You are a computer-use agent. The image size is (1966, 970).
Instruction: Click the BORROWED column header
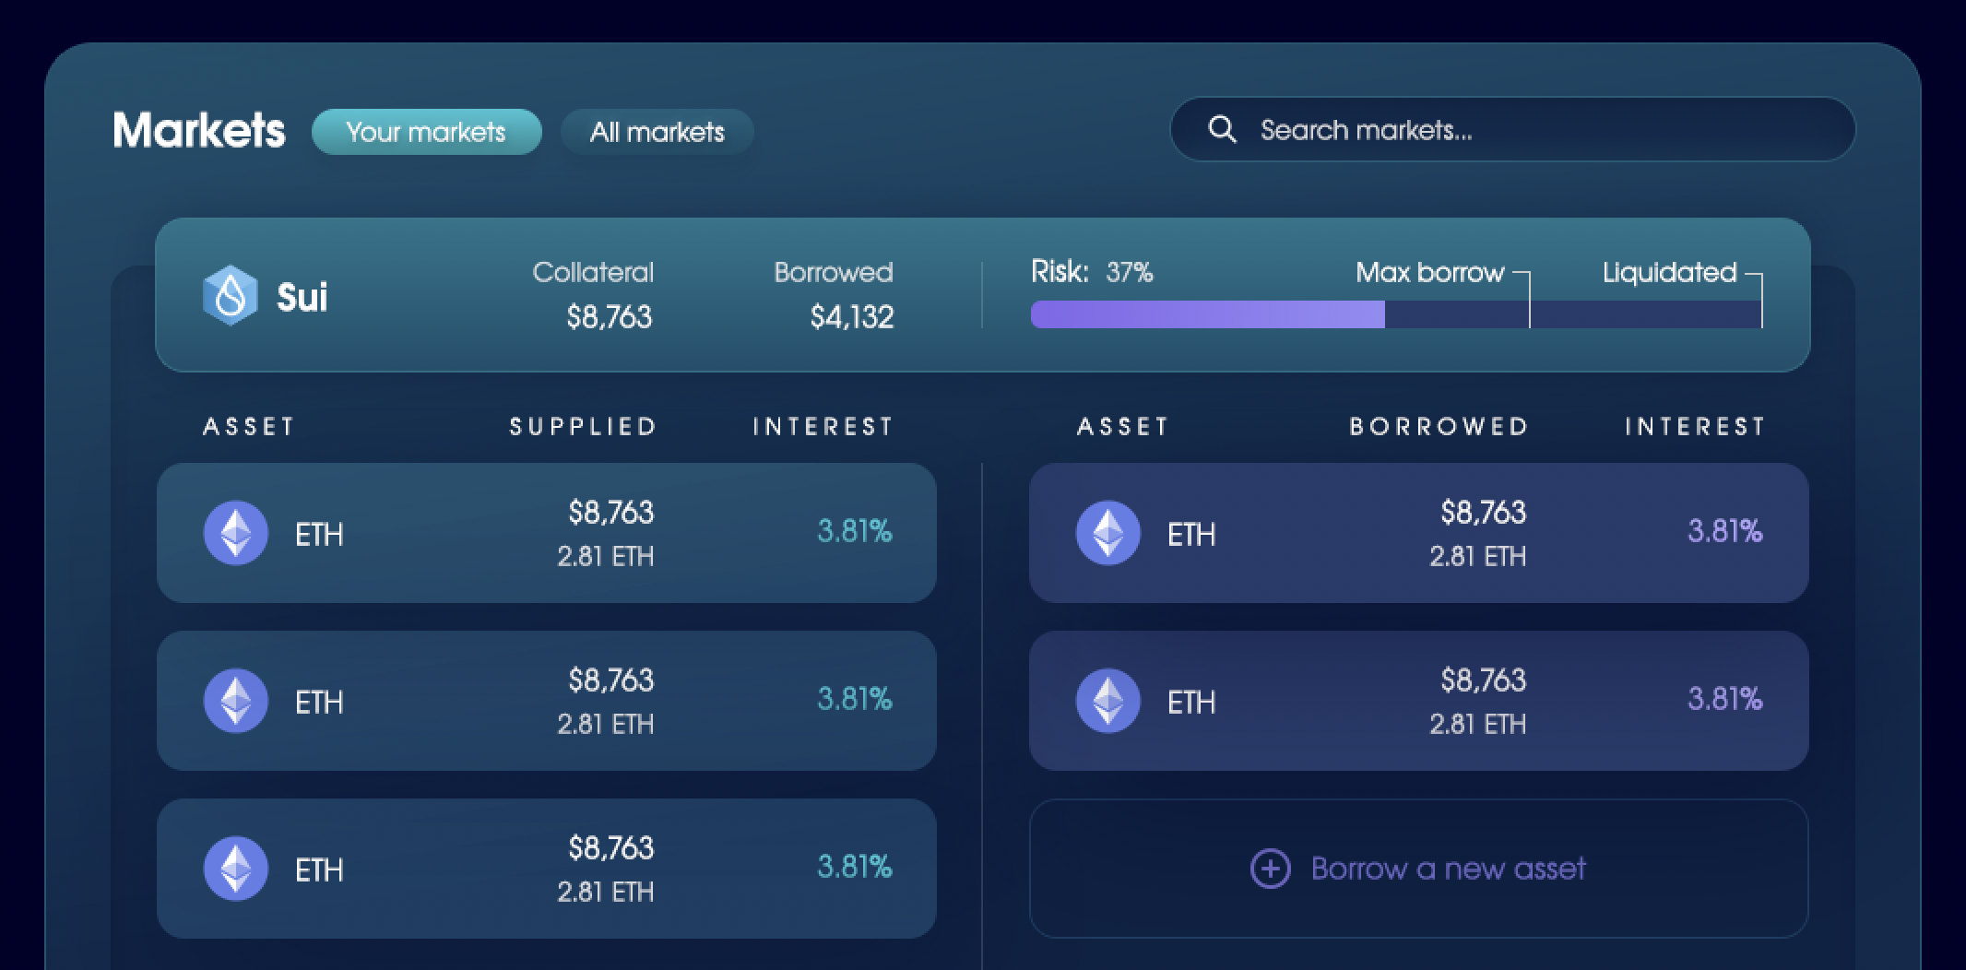point(1439,426)
